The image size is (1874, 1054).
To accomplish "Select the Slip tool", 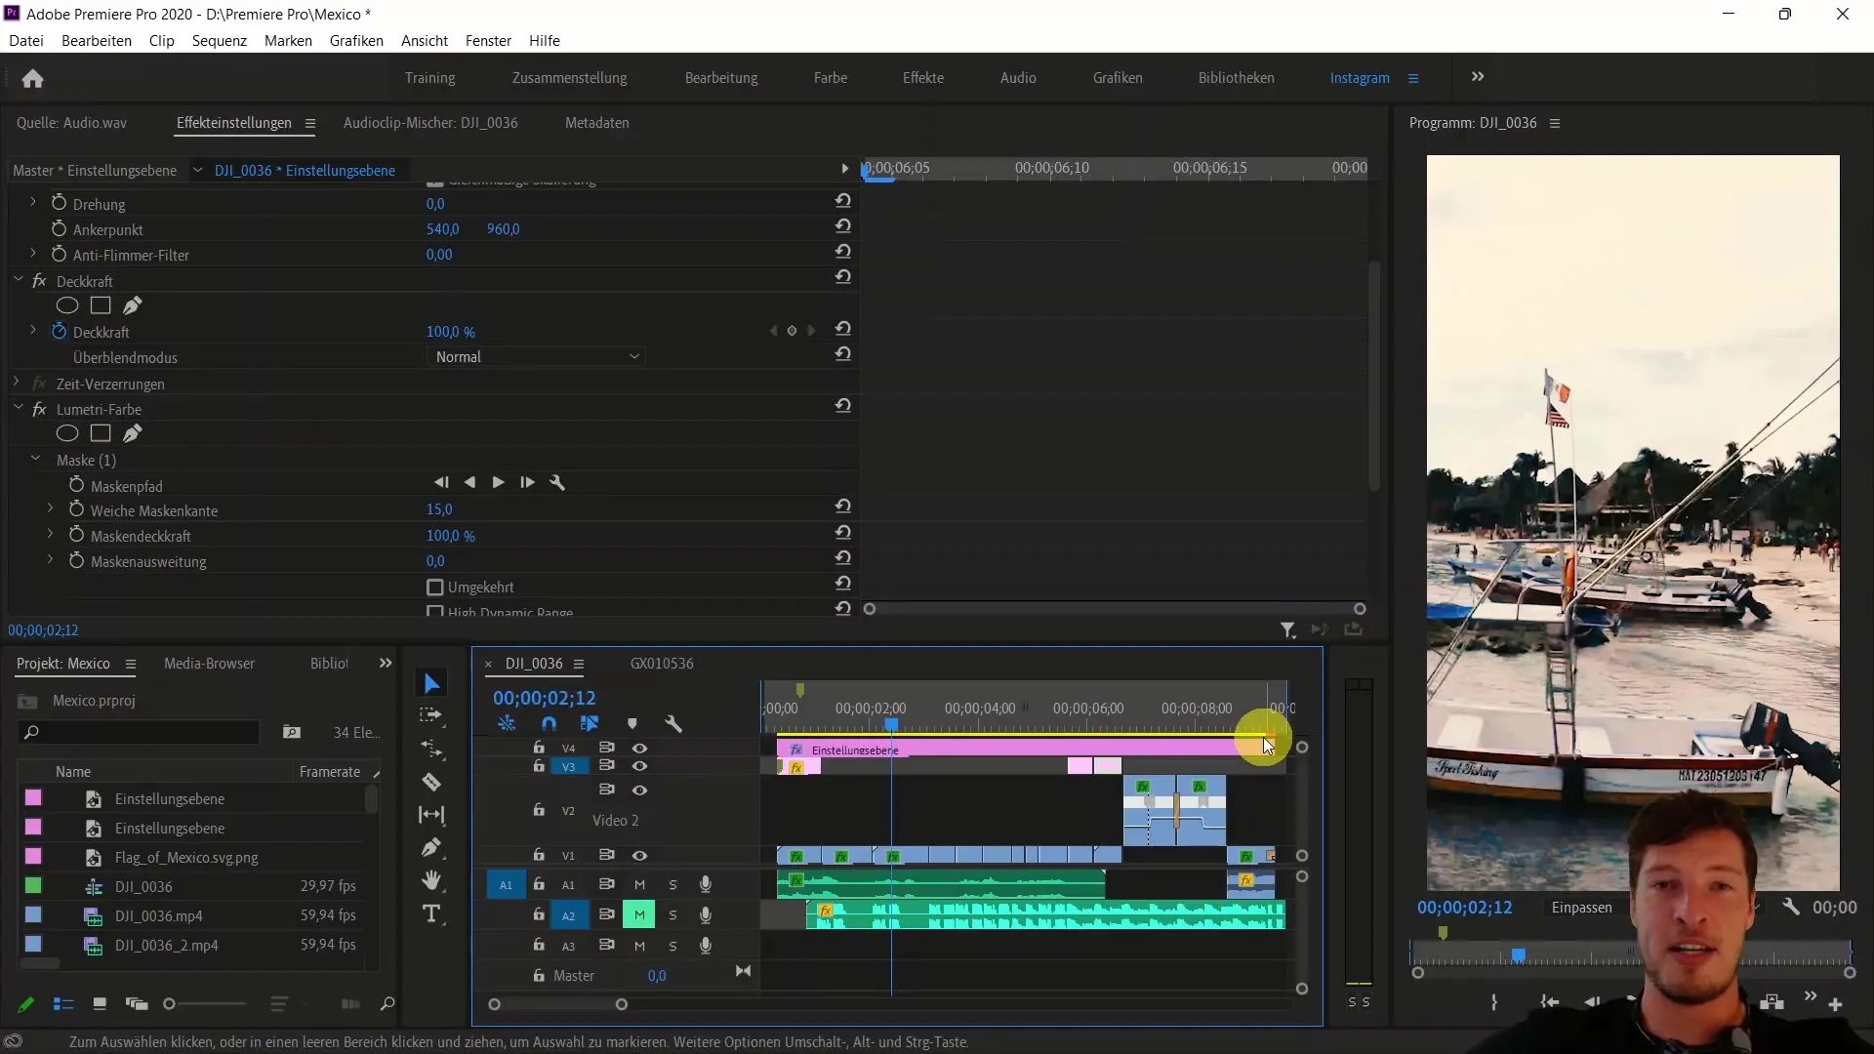I will click(431, 814).
